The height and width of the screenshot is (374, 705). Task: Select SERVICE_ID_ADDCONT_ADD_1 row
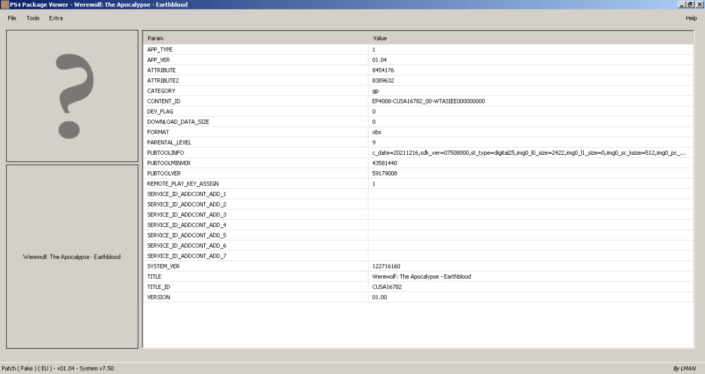pyautogui.click(x=418, y=194)
